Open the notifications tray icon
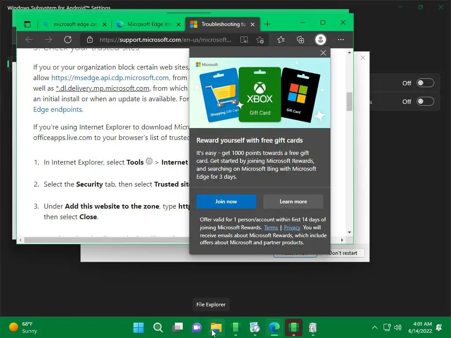 (x=439, y=327)
